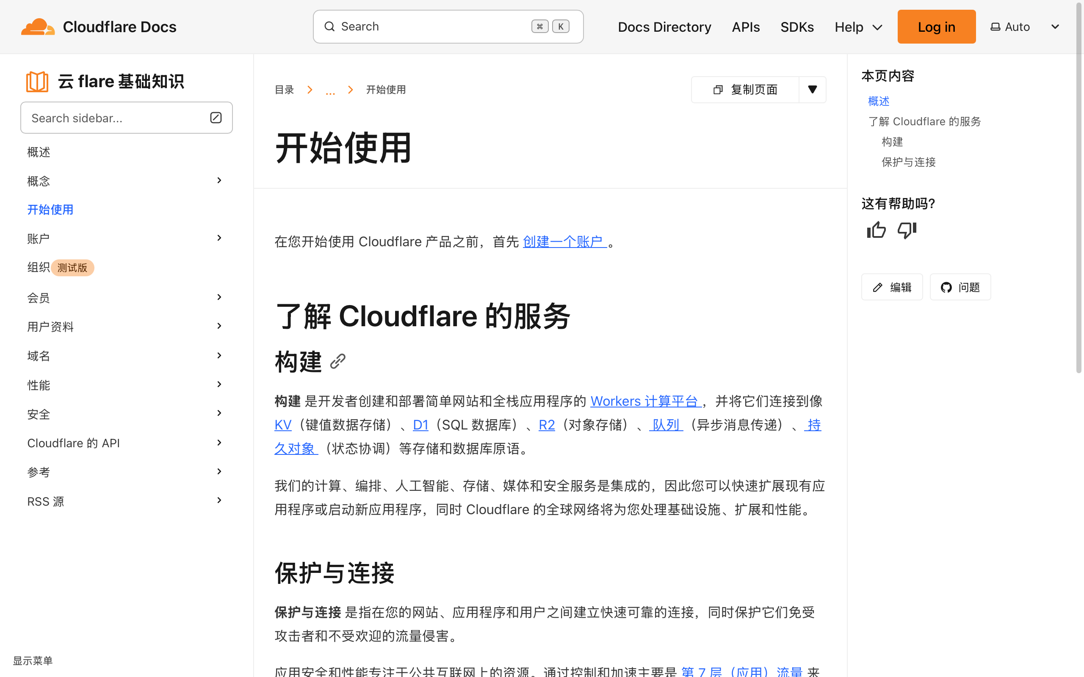Expand the Cloudflare 的 API sidebar section
The height and width of the screenshot is (677, 1084).
[219, 443]
